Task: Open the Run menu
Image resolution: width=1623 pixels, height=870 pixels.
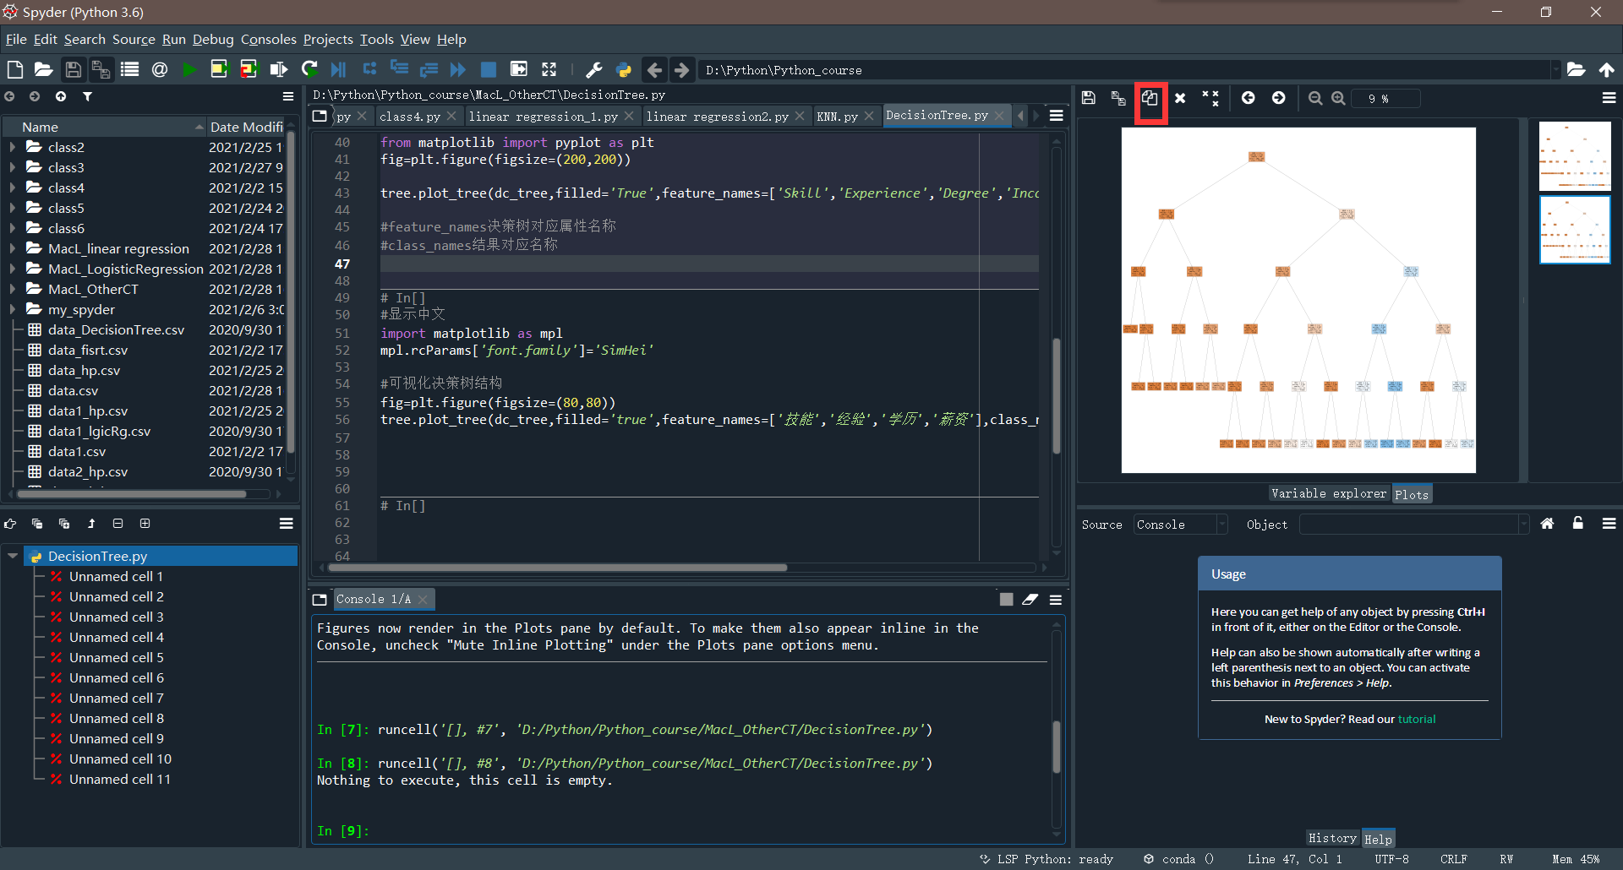Action: (173, 39)
